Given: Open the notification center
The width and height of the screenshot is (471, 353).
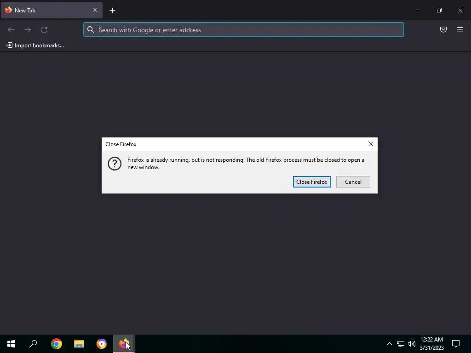Looking at the screenshot, I should click(x=456, y=344).
